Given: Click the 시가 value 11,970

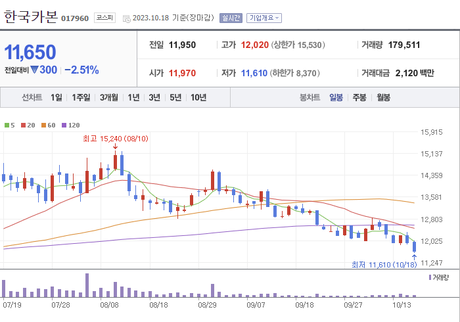Looking at the screenshot, I should coord(182,73).
